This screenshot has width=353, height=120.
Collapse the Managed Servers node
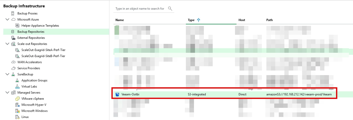pos(7,93)
